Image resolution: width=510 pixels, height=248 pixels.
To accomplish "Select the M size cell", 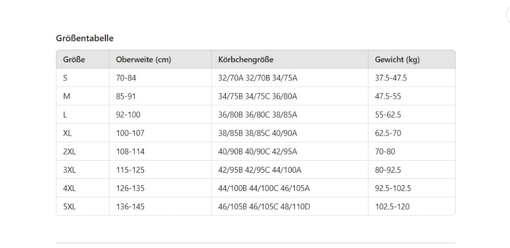I will coord(66,96).
